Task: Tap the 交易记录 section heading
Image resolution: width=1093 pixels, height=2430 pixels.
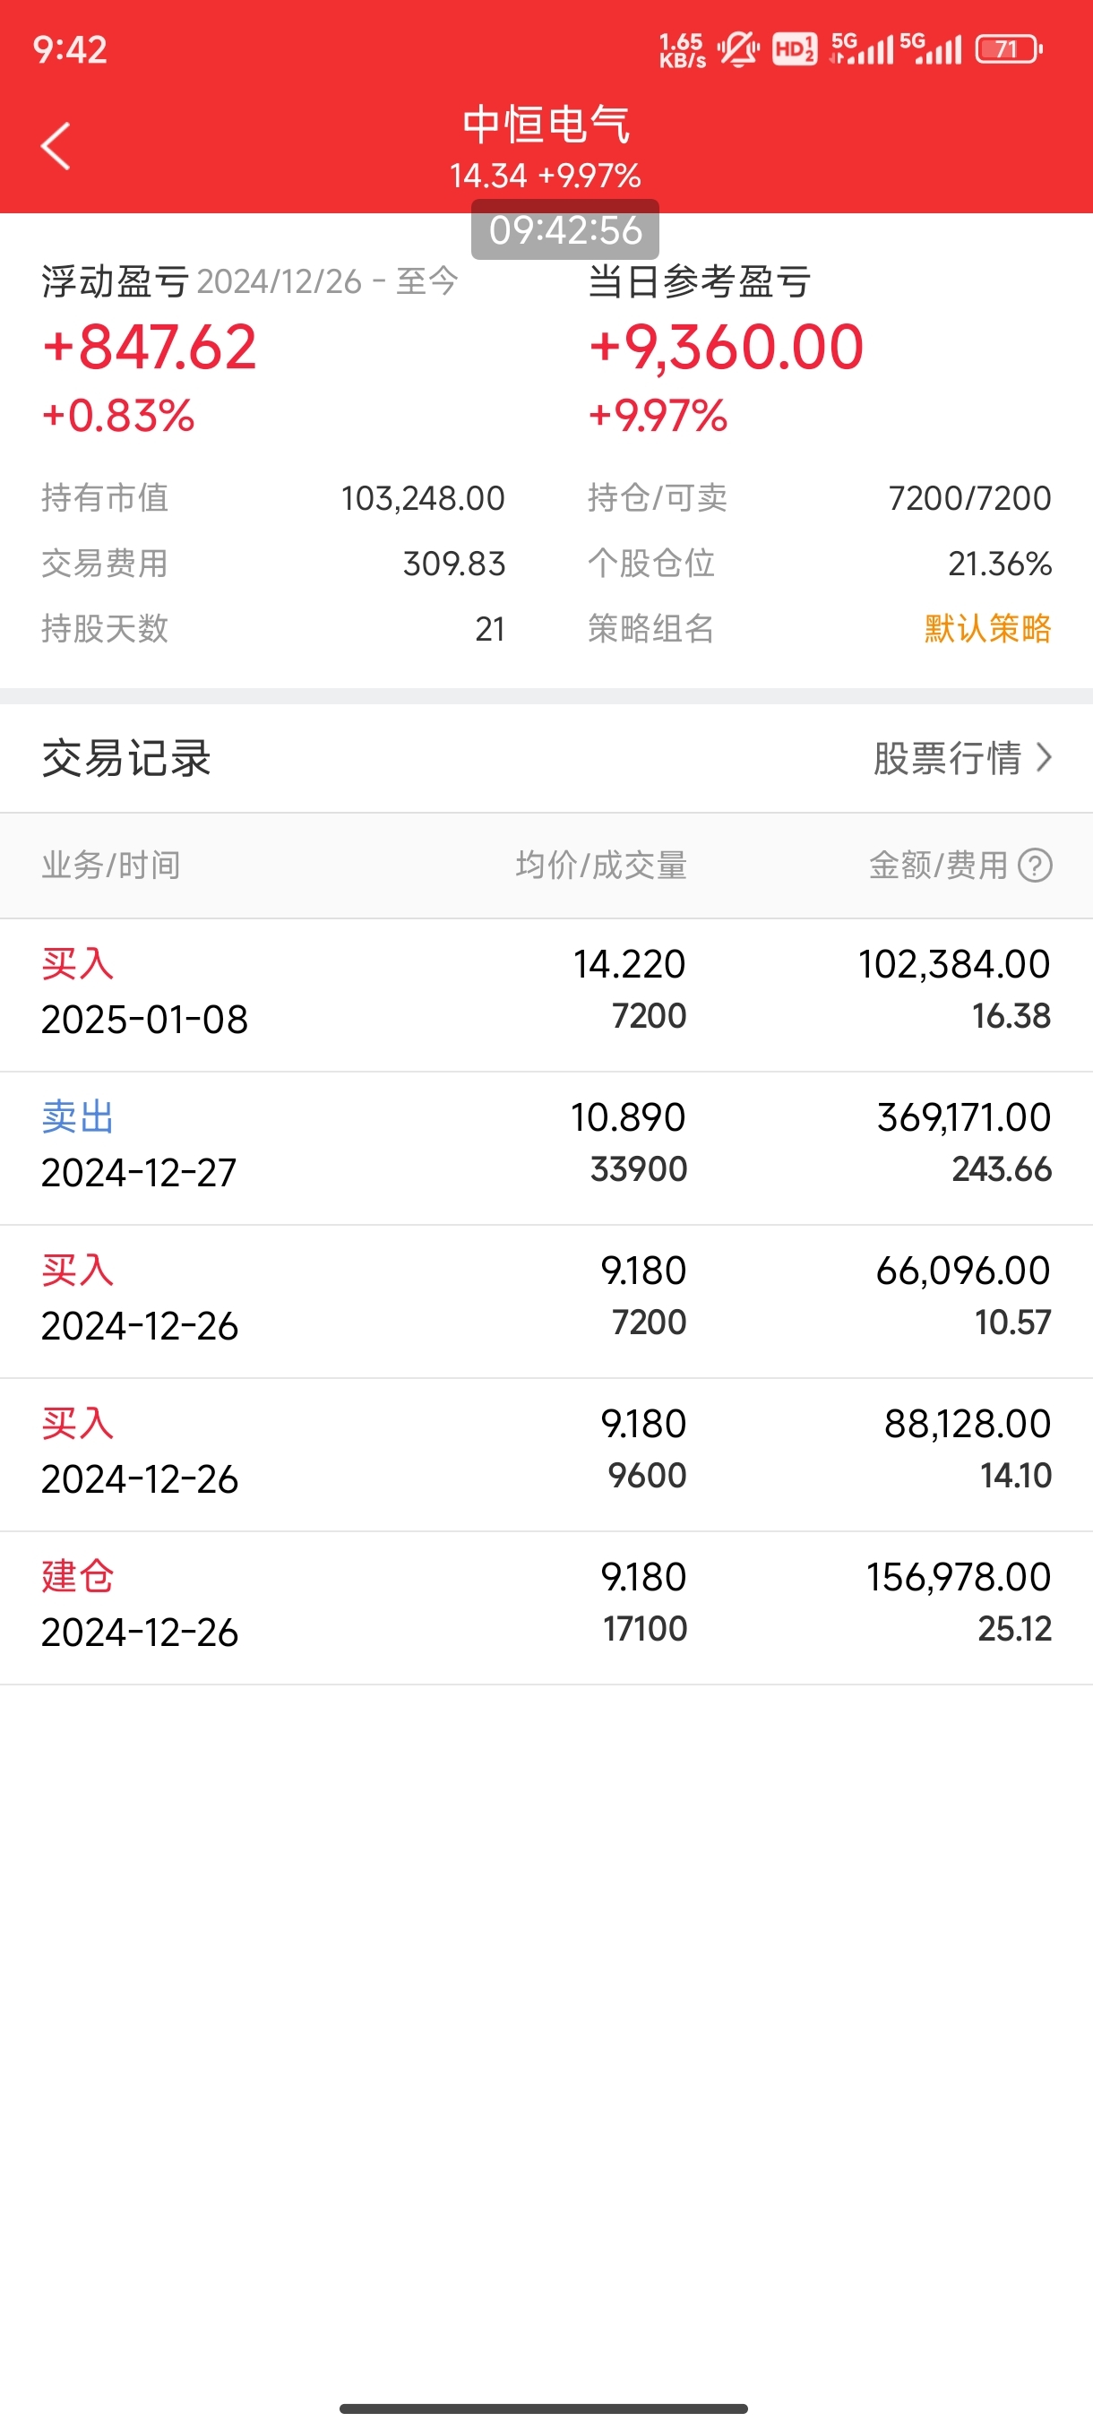Action: [x=126, y=758]
